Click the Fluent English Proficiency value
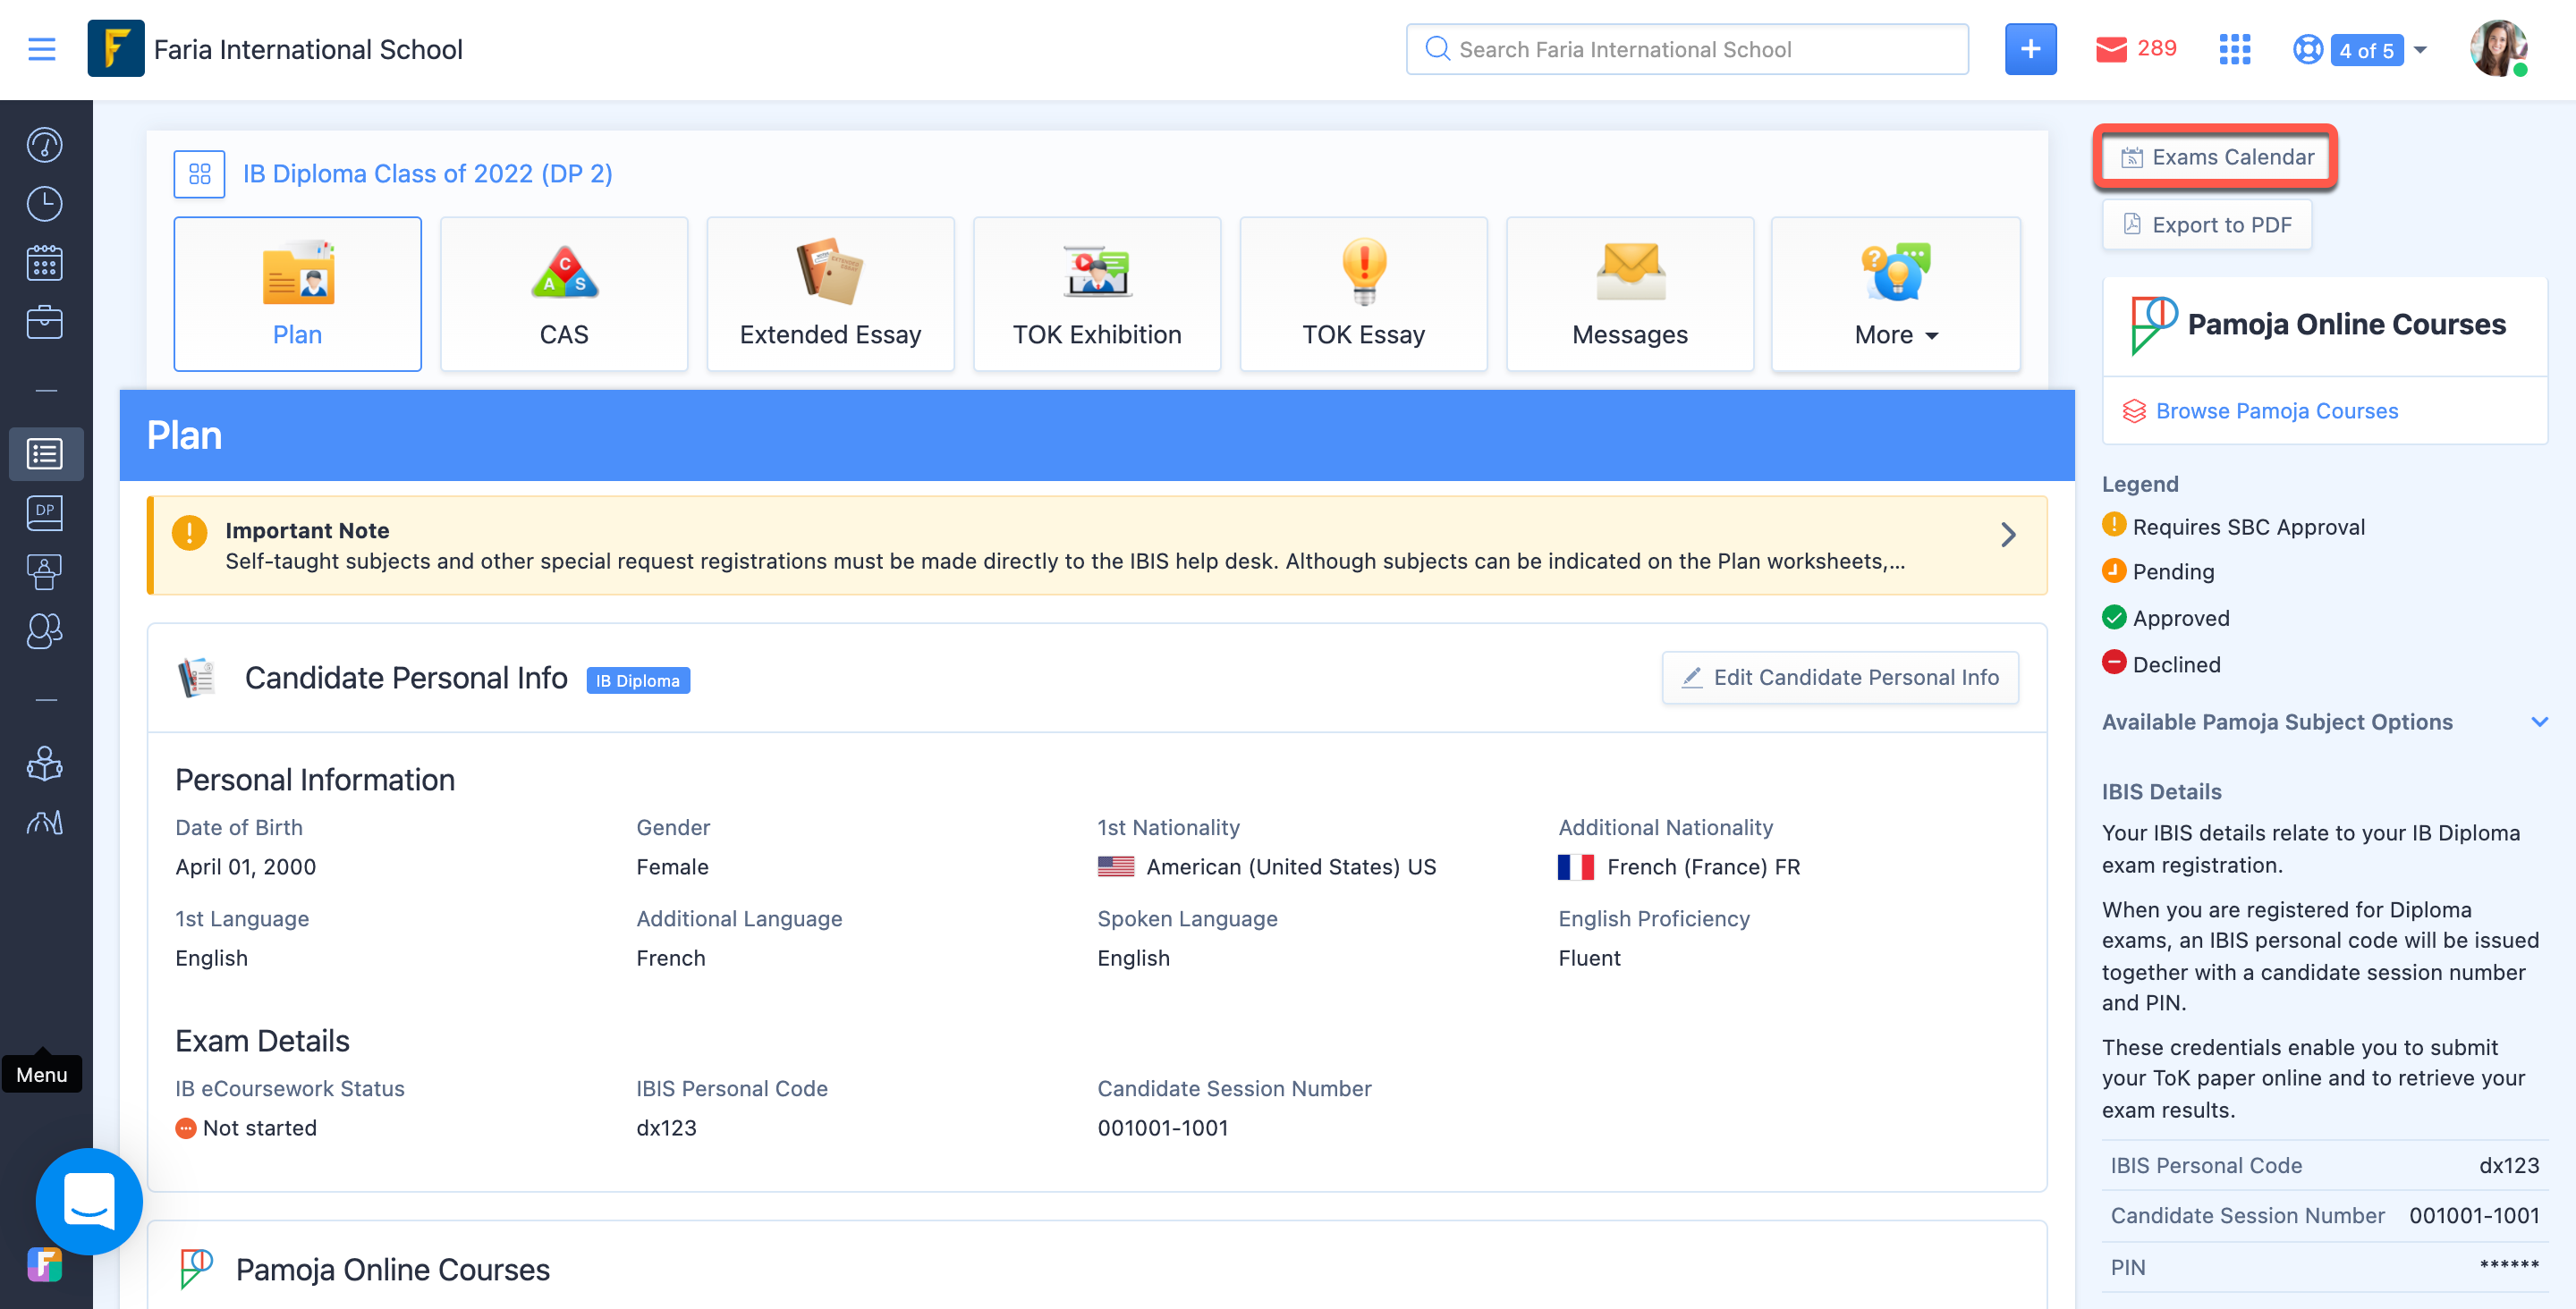The height and width of the screenshot is (1309, 2576). (1589, 958)
